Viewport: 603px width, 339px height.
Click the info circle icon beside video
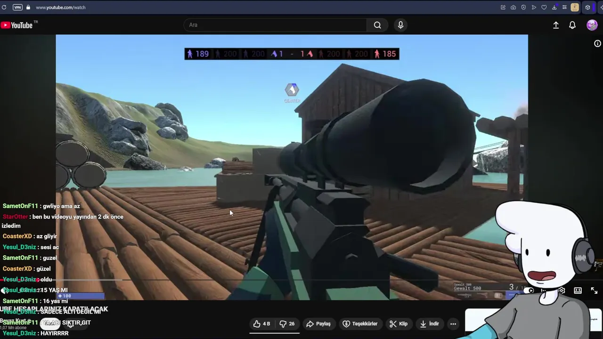coord(597,43)
